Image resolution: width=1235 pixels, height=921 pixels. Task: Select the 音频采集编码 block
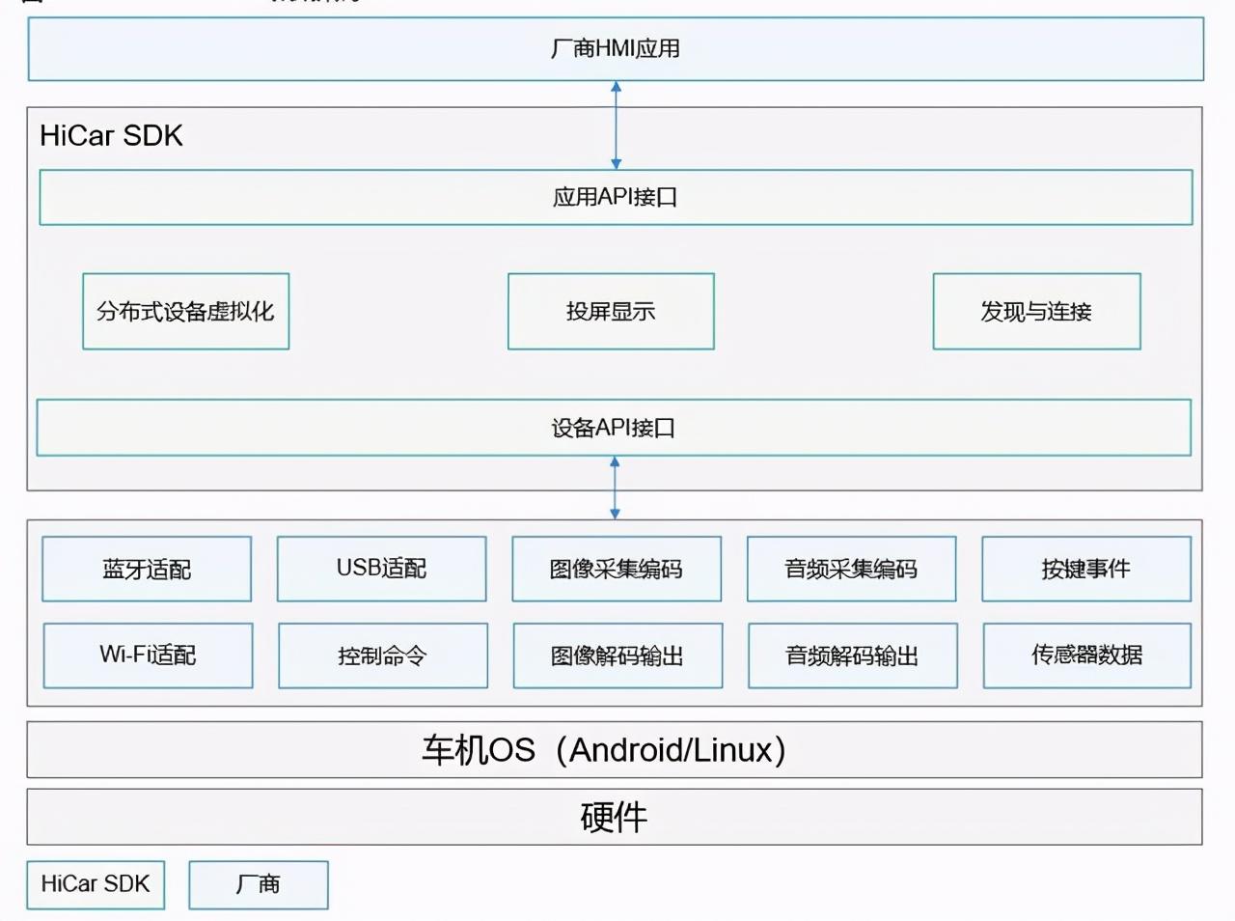tap(852, 569)
